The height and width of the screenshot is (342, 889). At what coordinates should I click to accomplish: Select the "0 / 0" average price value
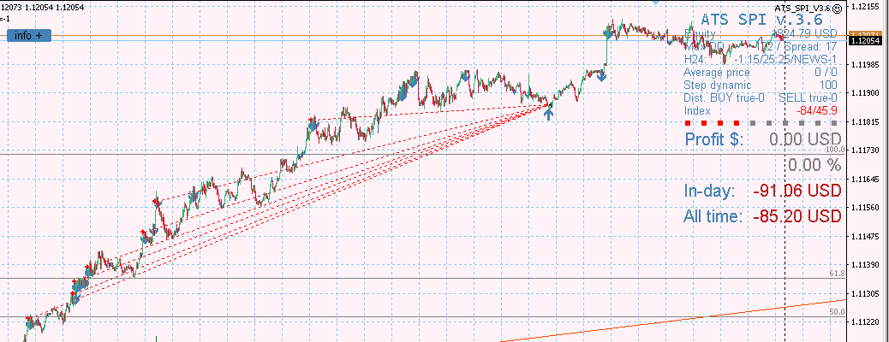(x=826, y=73)
